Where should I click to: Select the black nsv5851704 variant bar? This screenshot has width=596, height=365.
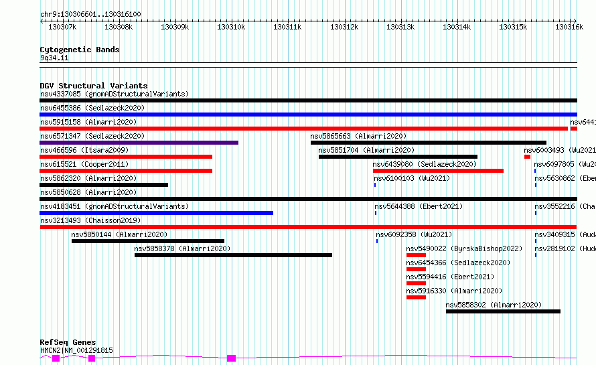(398, 157)
